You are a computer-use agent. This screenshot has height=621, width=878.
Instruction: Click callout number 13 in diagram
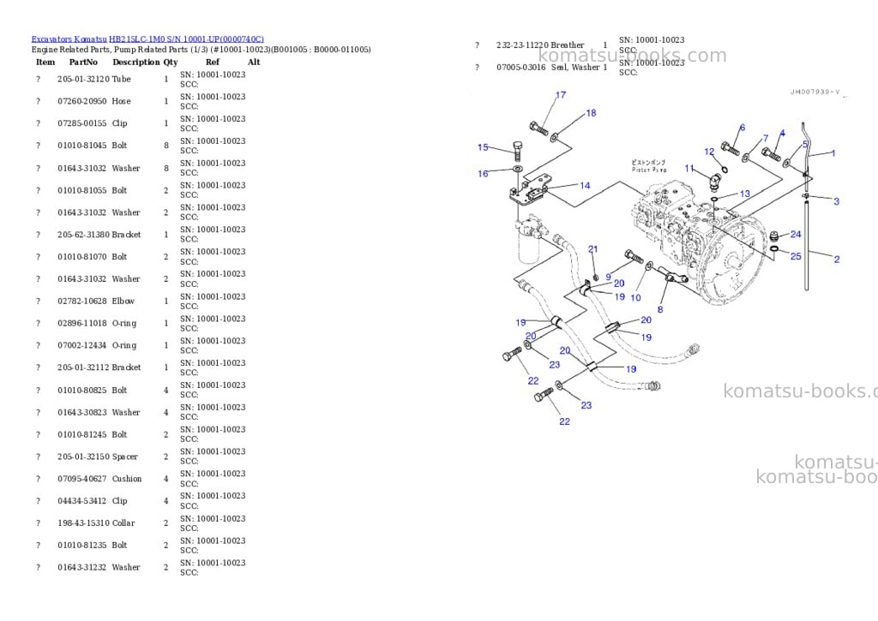(x=745, y=194)
